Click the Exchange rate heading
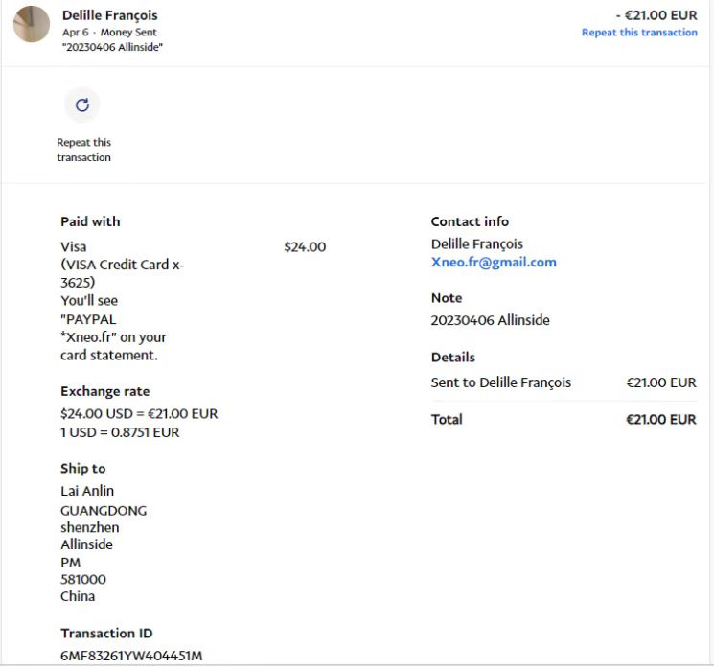Screen dimensions: 714x671 104,391
